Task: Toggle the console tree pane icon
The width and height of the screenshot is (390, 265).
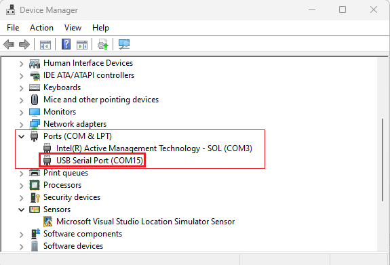Action: pos(45,45)
